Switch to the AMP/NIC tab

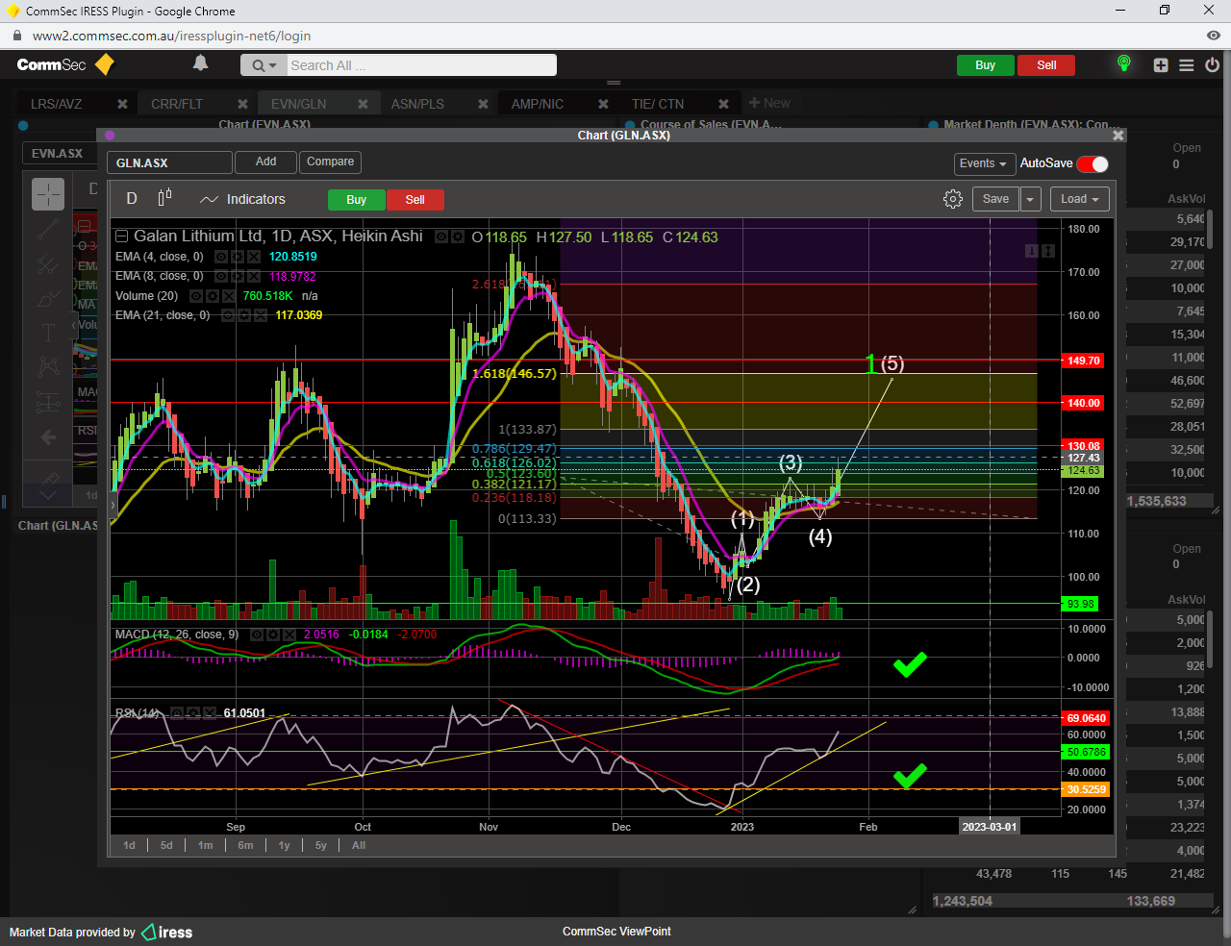538,104
